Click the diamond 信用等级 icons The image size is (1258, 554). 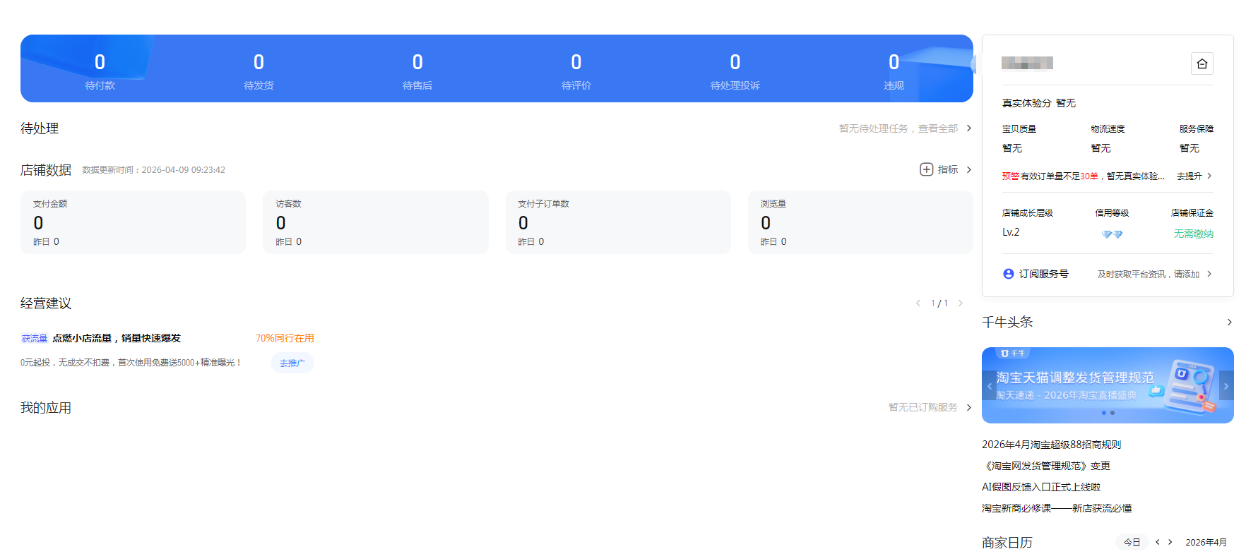tap(1112, 234)
